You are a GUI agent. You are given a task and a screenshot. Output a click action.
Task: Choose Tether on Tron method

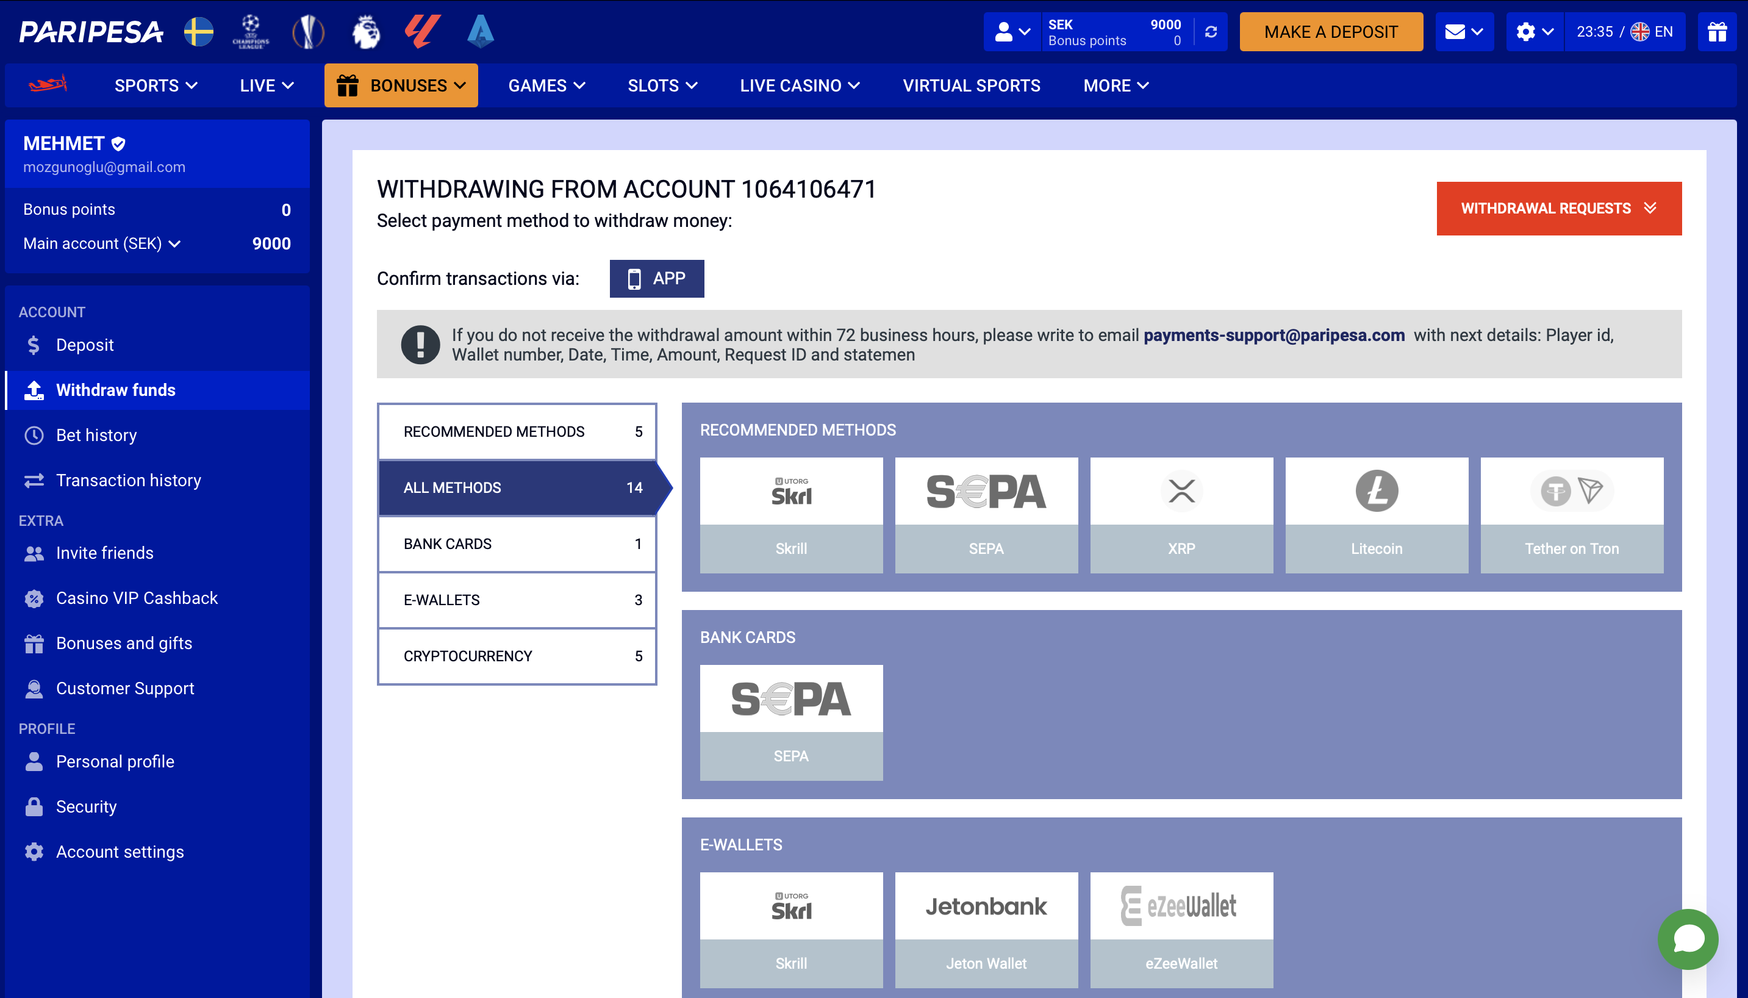(1572, 515)
